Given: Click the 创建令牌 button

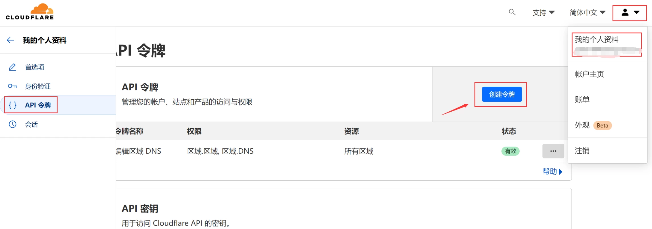Looking at the screenshot, I should pos(502,94).
